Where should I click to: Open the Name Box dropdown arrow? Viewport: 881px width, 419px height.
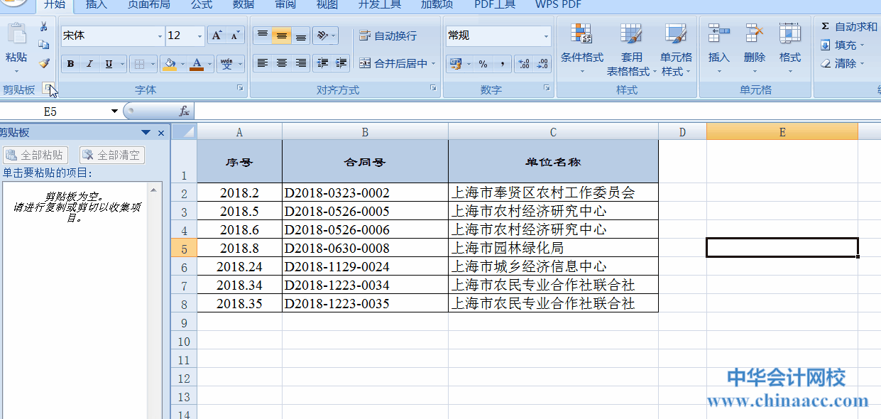(x=115, y=111)
